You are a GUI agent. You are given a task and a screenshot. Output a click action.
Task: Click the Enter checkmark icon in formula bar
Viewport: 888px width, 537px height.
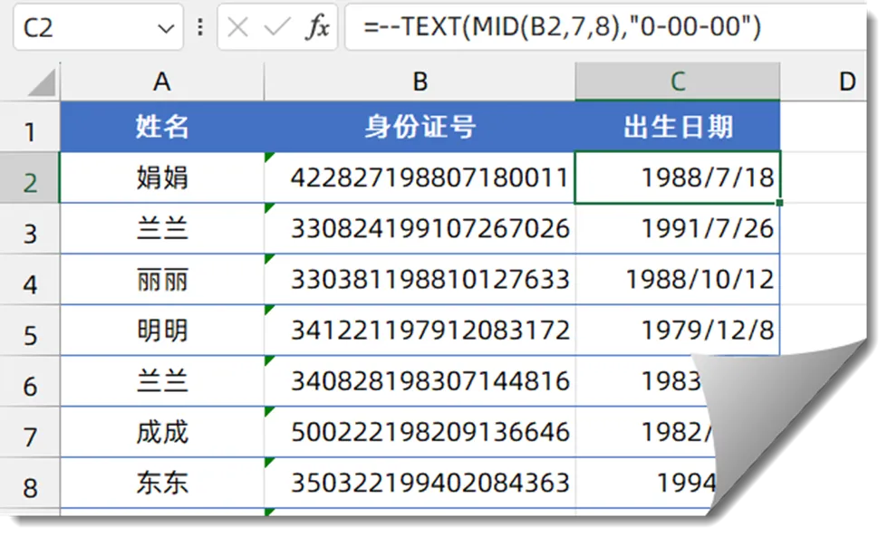tap(277, 28)
